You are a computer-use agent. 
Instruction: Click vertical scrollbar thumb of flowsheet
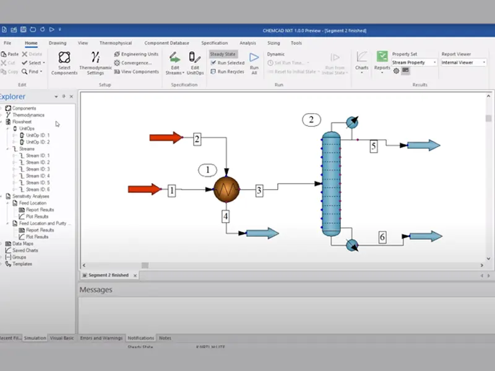pos(488,118)
